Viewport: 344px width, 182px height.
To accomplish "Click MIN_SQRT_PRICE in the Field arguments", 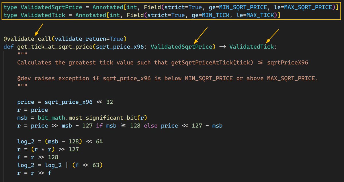I will [243, 7].
